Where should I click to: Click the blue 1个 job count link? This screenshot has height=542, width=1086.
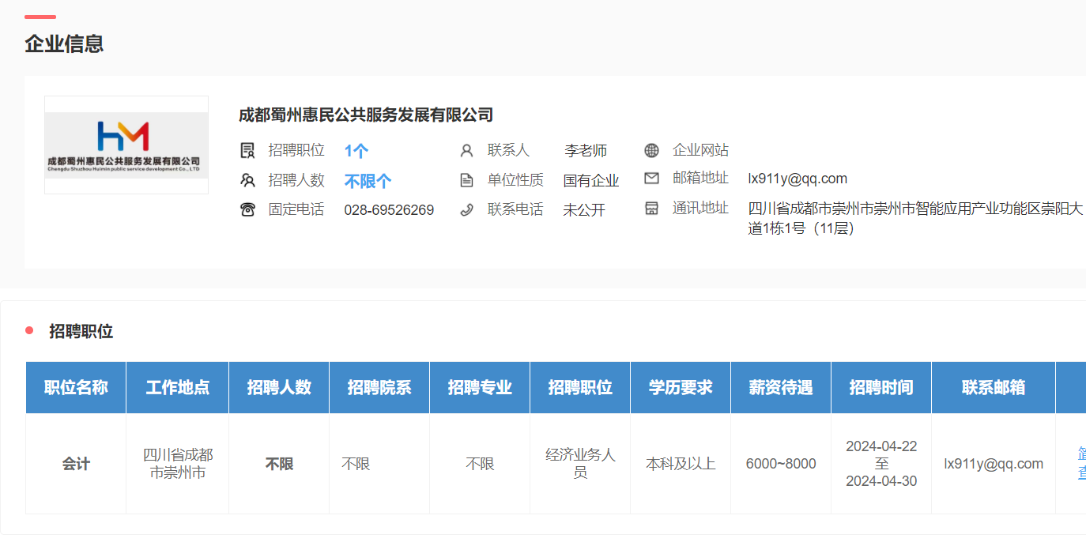point(356,151)
